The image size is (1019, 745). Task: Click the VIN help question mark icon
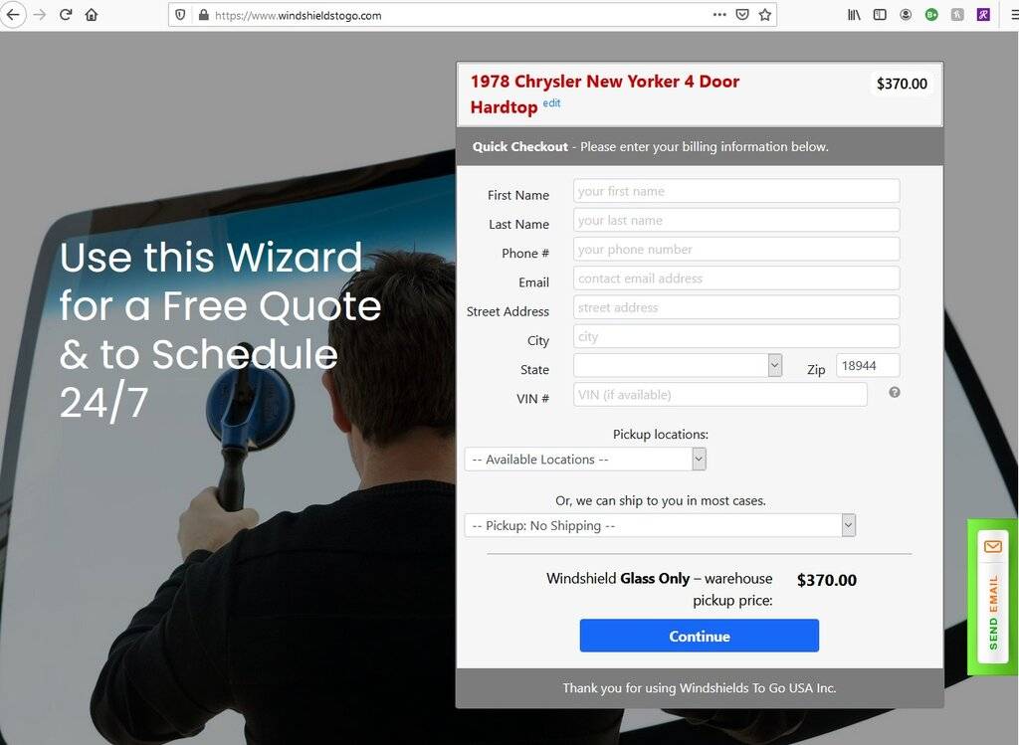[x=895, y=392]
